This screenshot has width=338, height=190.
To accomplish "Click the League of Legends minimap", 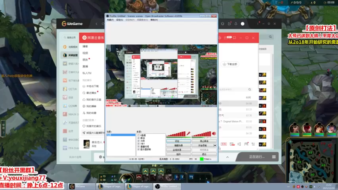I will (311, 161).
